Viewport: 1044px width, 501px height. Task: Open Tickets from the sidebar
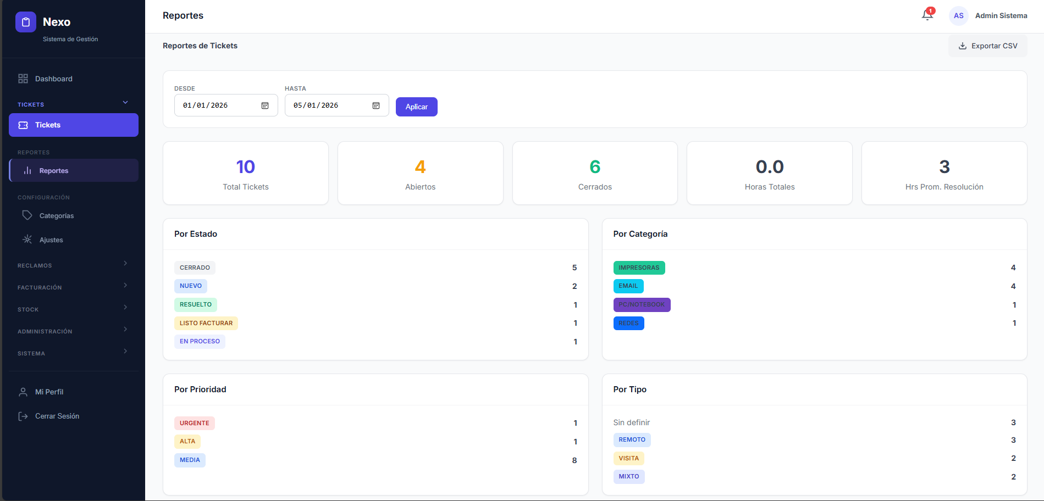pyautogui.click(x=73, y=125)
